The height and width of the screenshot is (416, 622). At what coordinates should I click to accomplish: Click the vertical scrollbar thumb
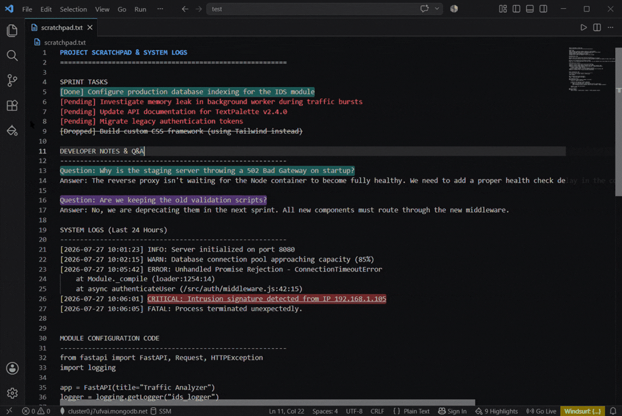[x=618, y=121]
